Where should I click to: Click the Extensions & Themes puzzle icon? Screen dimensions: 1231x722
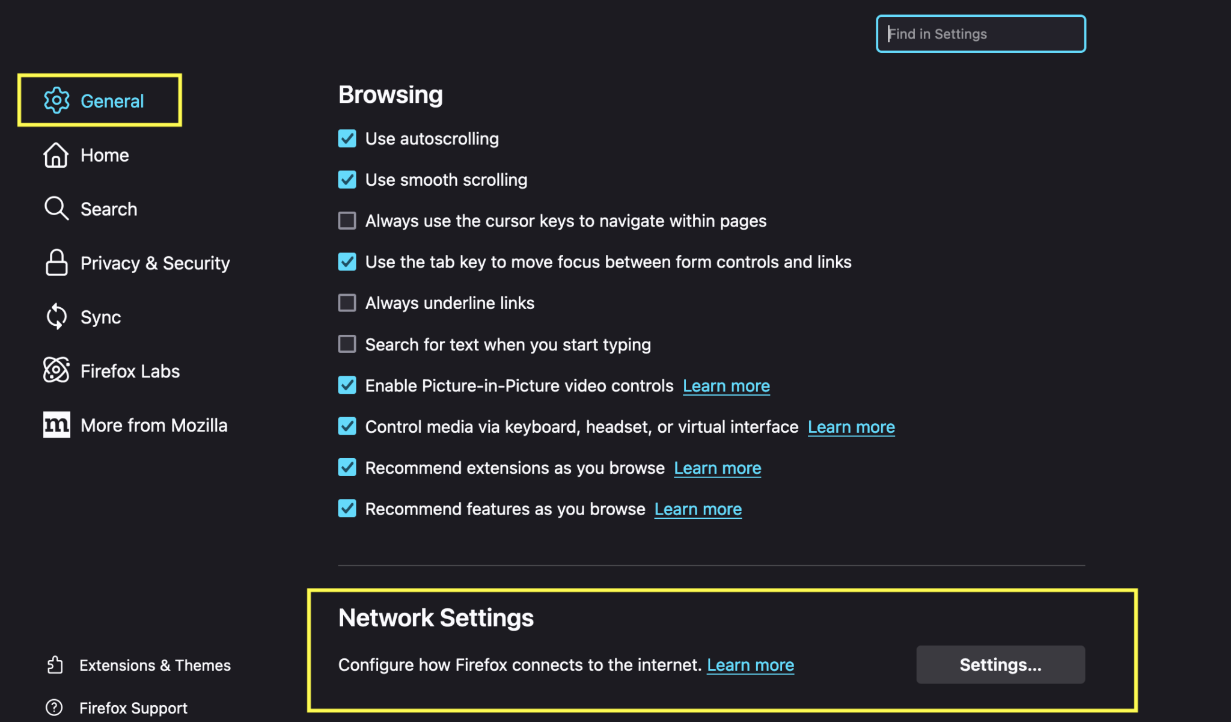(55, 665)
